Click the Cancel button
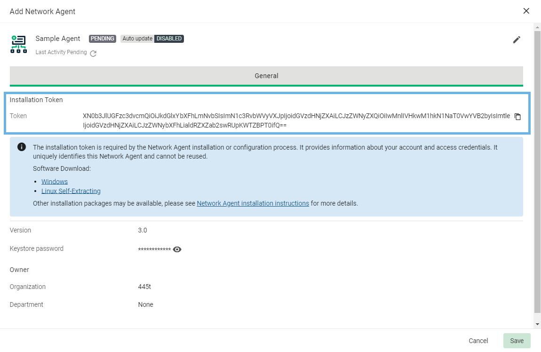 (478, 341)
